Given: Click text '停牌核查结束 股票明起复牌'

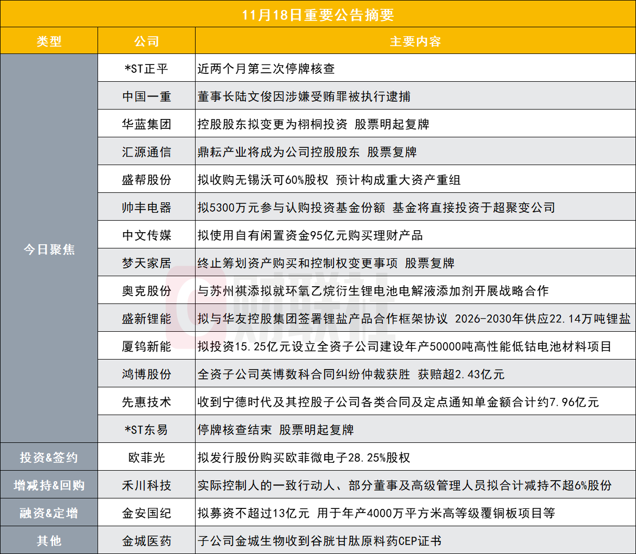Looking at the screenshot, I should (x=276, y=430).
